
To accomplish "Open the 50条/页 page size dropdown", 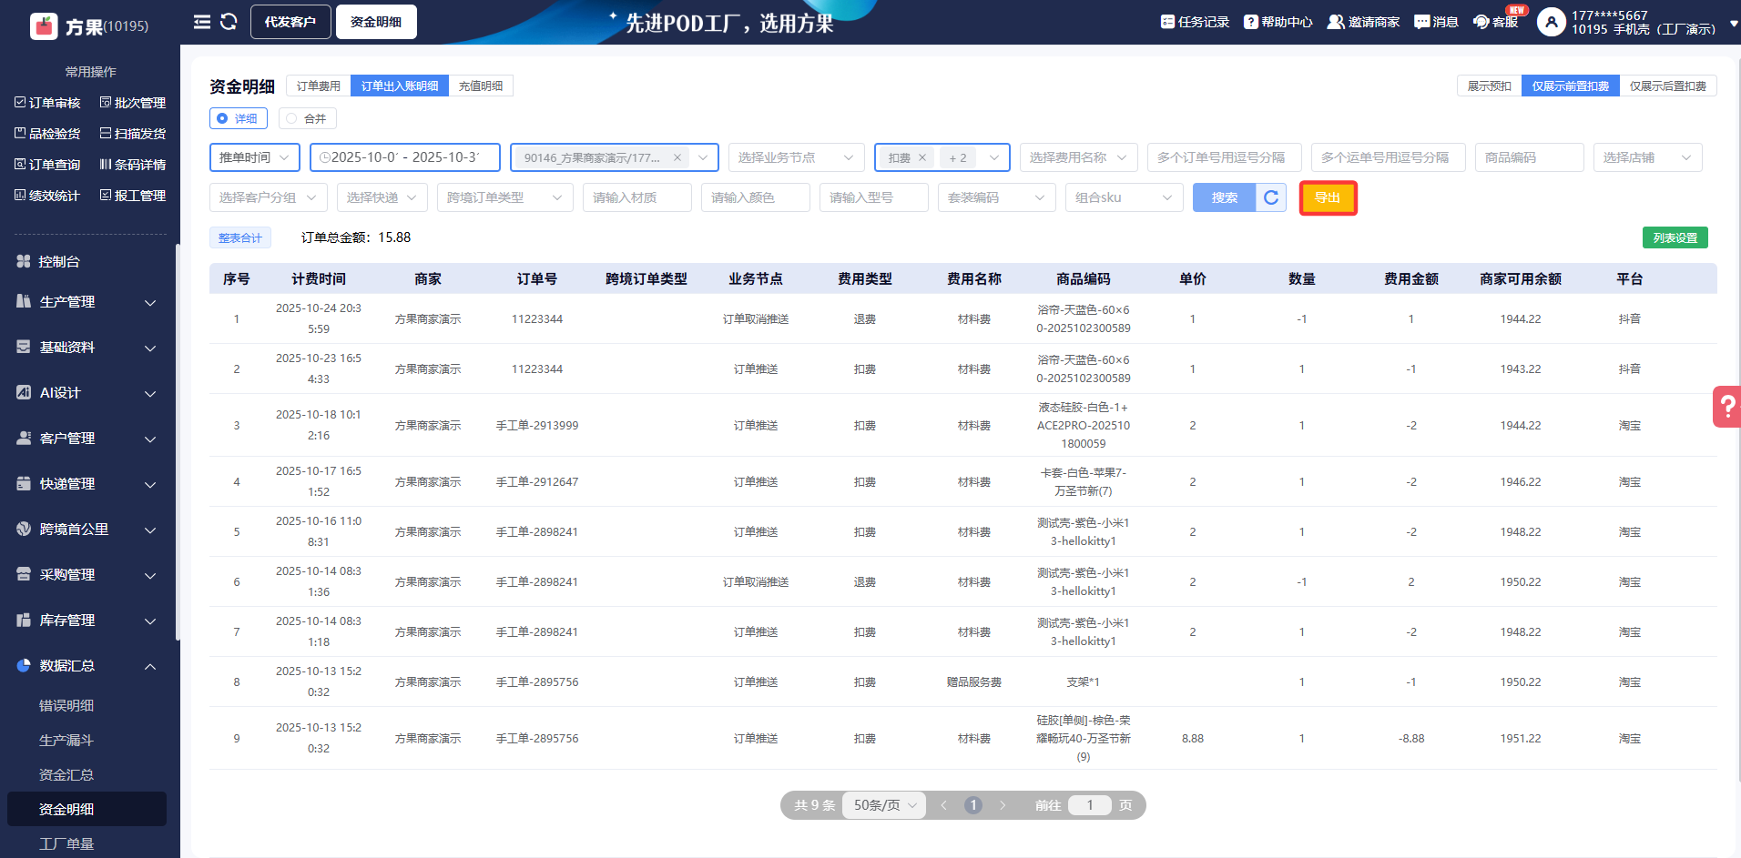I will tap(884, 805).
